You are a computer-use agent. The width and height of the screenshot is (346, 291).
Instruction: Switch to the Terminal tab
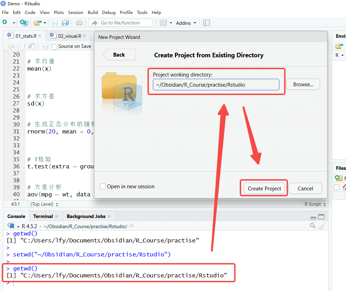43,217
